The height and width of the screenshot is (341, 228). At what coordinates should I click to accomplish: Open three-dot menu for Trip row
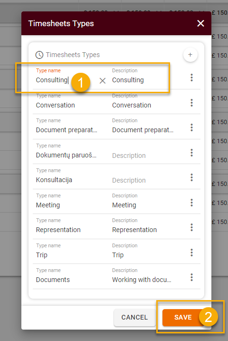click(x=191, y=253)
